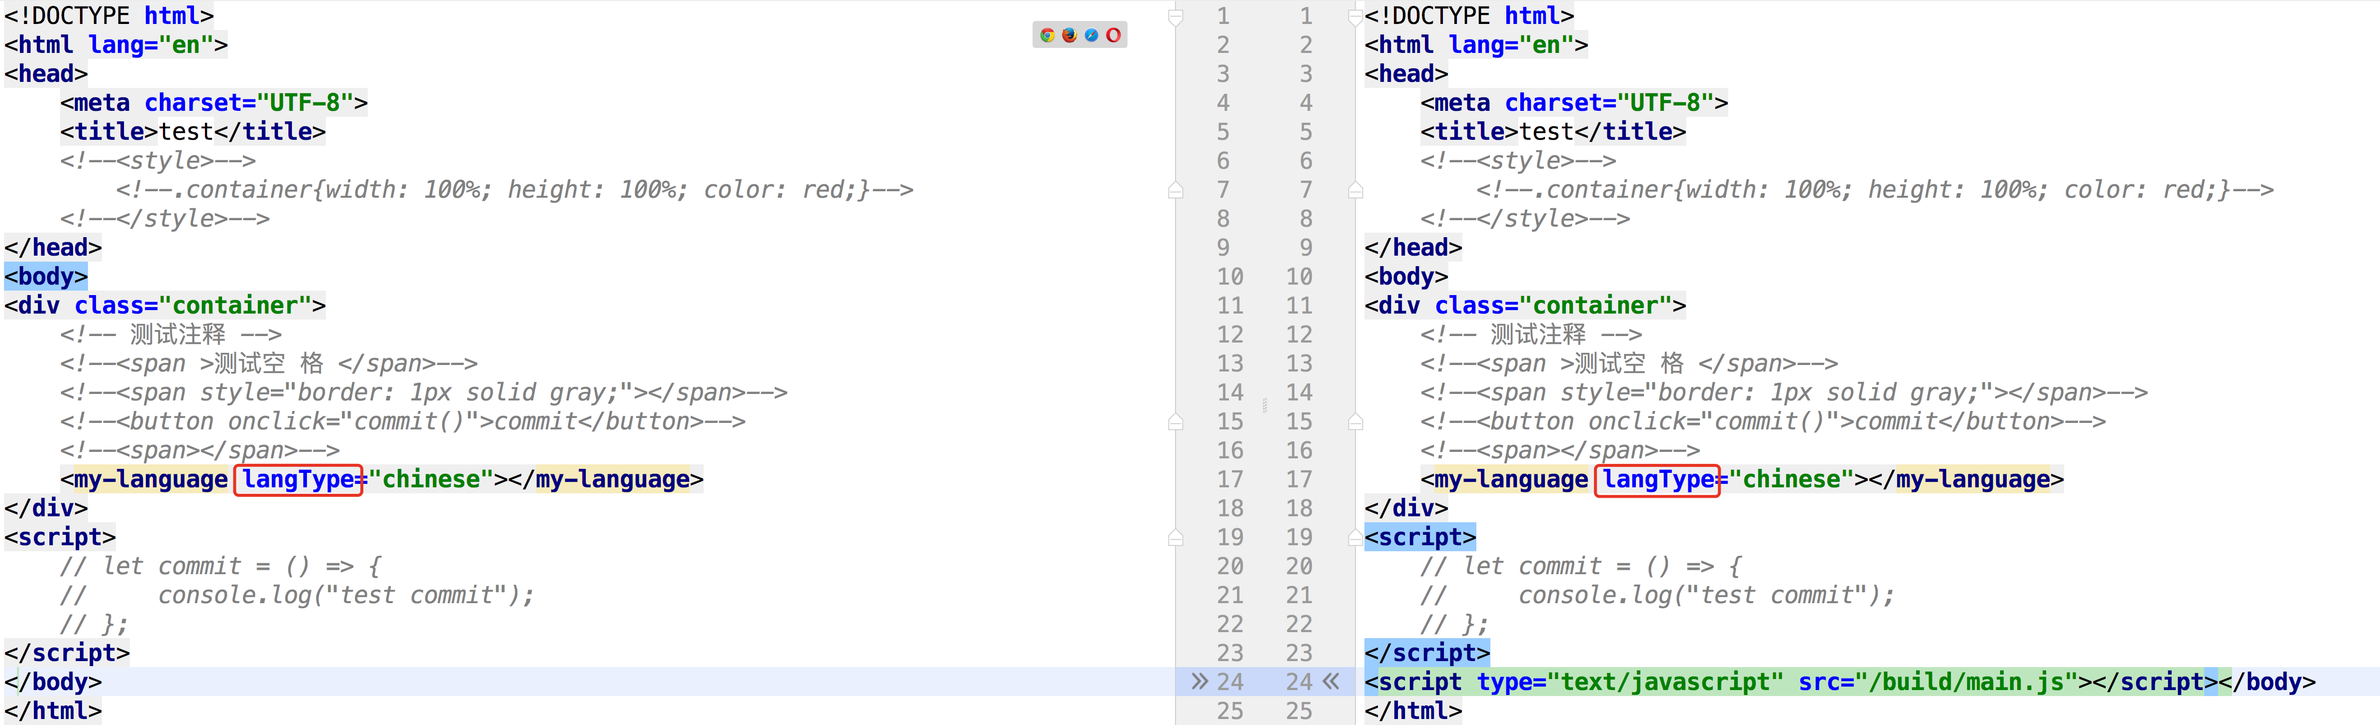The height and width of the screenshot is (725, 2380).
Task: Click the <title>test</title> line in right pane
Action: pos(1553,131)
